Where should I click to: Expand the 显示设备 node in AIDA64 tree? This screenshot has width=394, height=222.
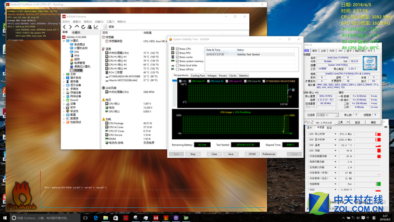[64, 85]
